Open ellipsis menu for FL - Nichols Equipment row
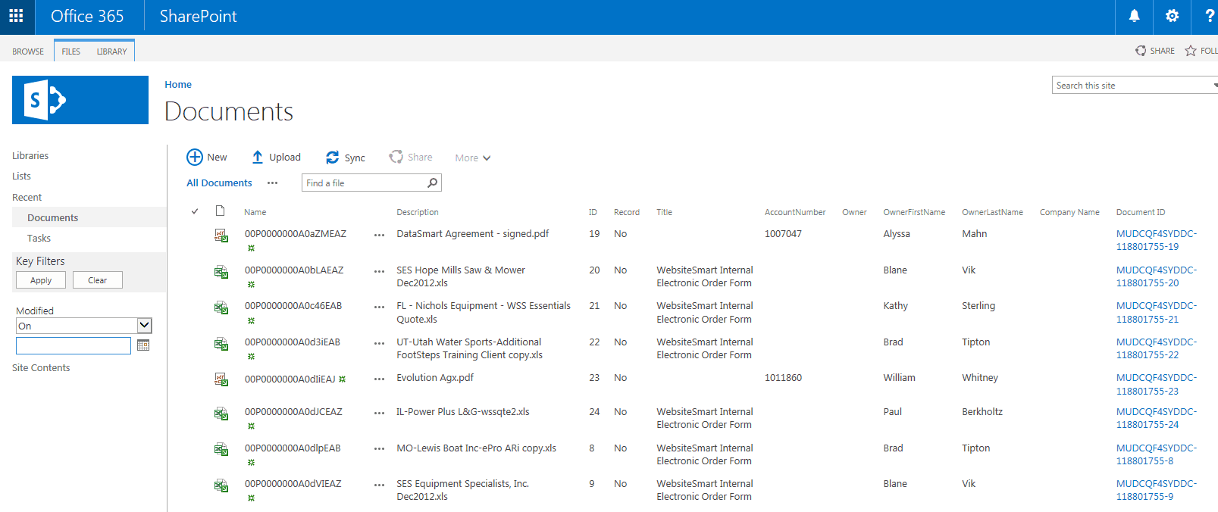The image size is (1218, 512). click(x=379, y=308)
